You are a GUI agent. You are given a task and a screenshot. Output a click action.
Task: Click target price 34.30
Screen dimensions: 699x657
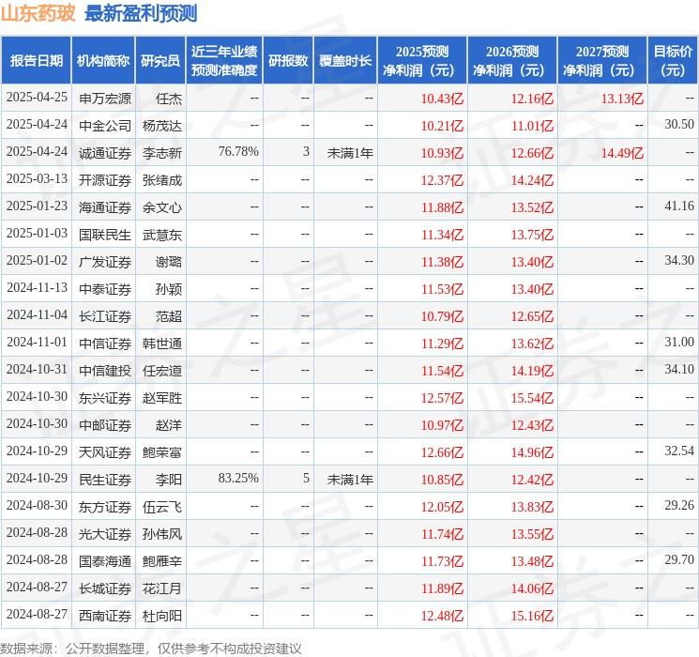679,261
